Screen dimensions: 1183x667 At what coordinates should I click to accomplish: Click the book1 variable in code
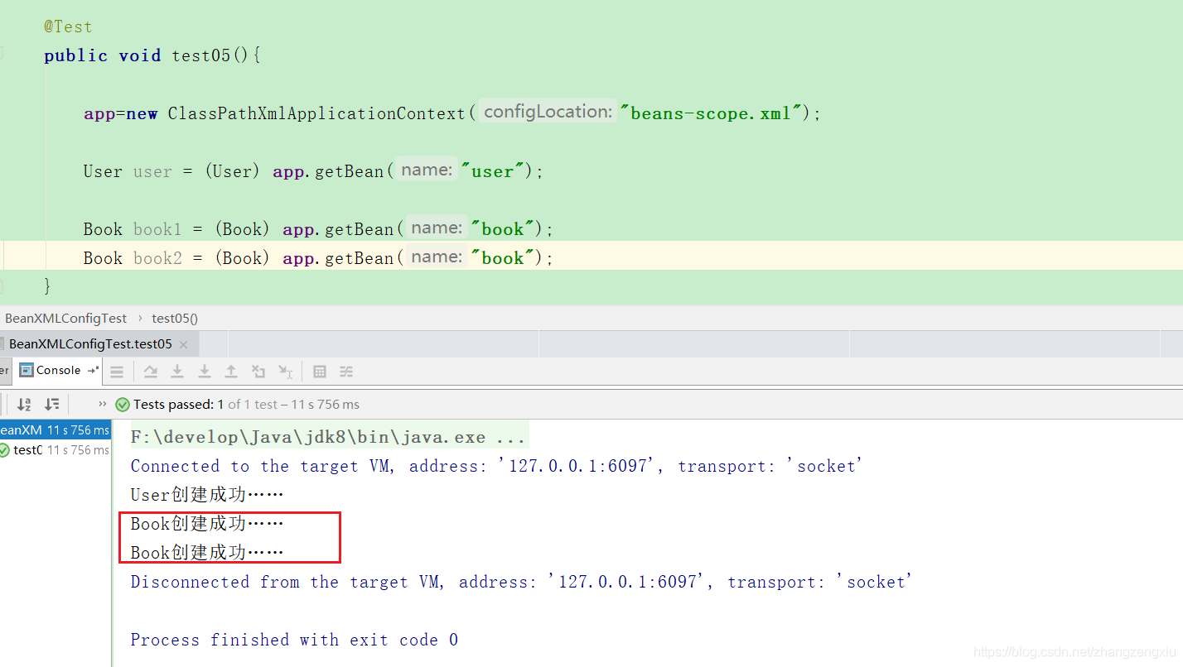[x=157, y=229]
